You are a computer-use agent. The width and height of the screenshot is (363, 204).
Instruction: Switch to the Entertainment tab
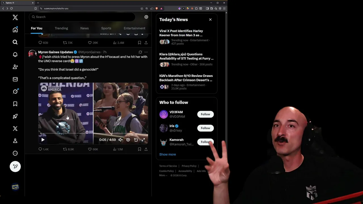(134, 28)
